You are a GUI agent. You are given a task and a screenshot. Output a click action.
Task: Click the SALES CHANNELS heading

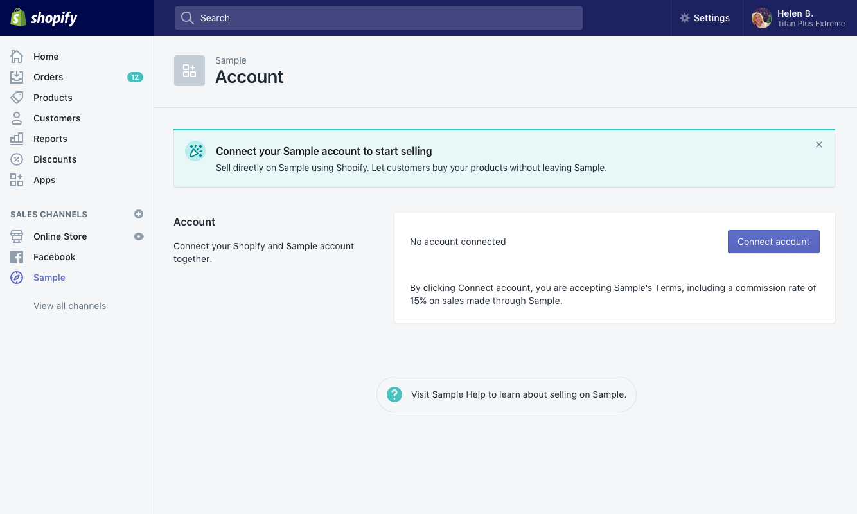point(49,214)
